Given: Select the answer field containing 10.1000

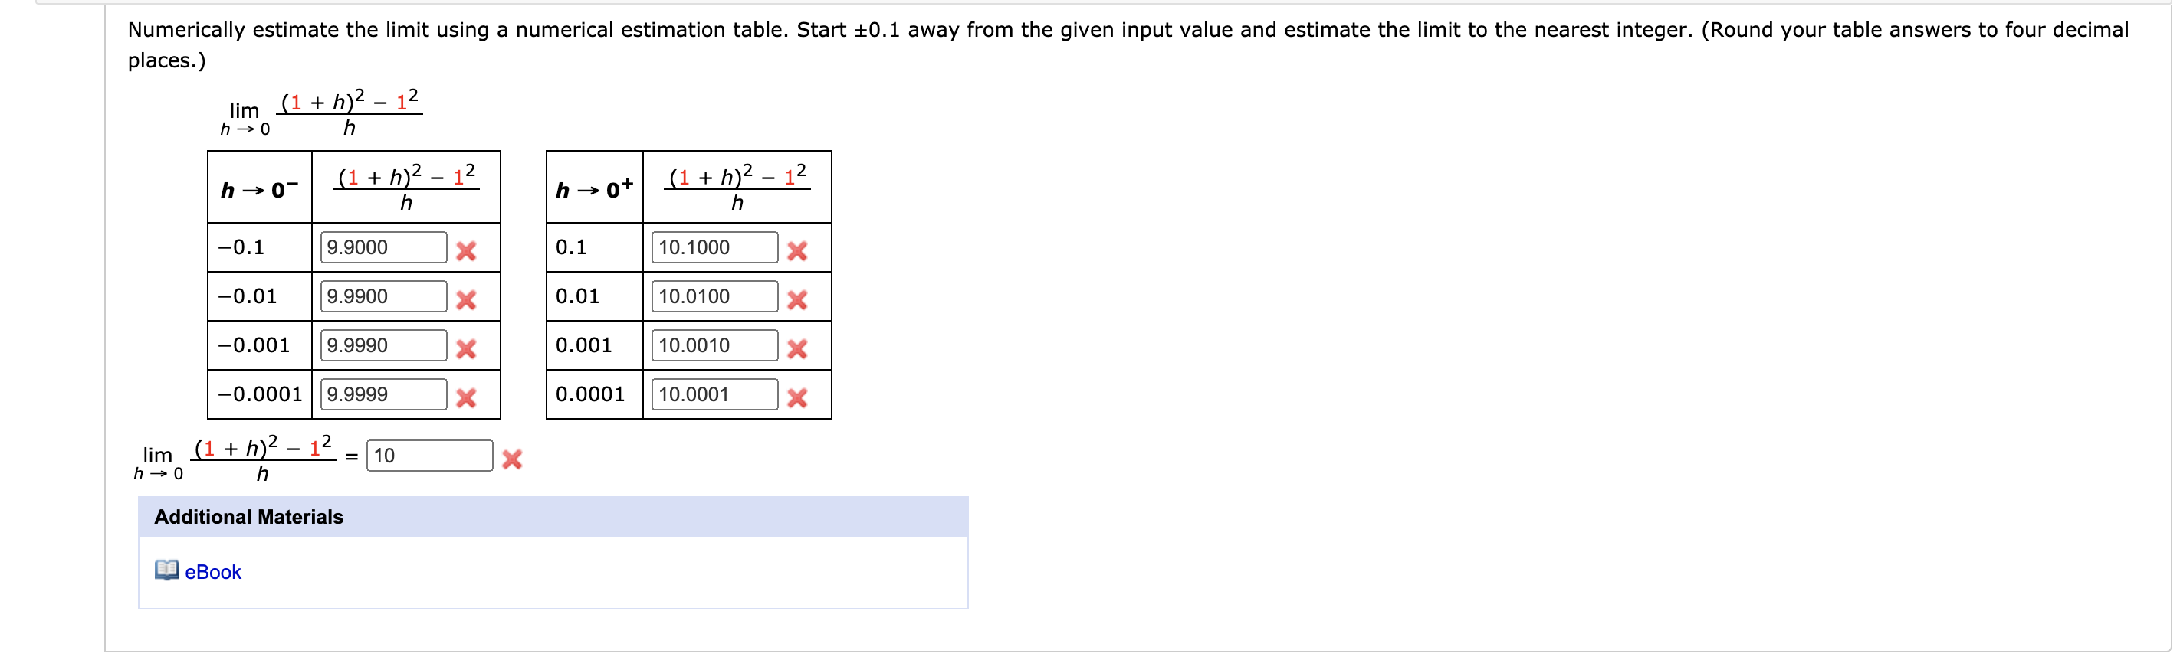Looking at the screenshot, I should [x=715, y=247].
